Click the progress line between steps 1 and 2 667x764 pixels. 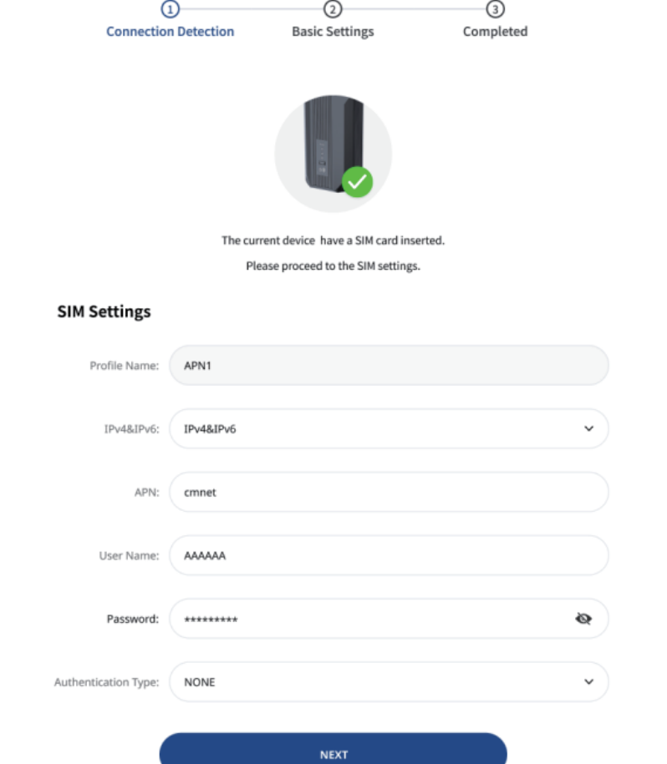pos(251,9)
